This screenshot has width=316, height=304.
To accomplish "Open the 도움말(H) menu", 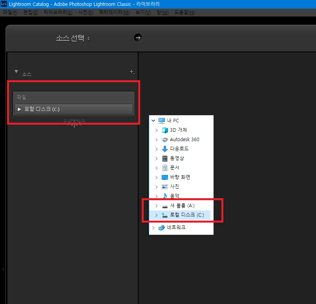I will coord(184,13).
